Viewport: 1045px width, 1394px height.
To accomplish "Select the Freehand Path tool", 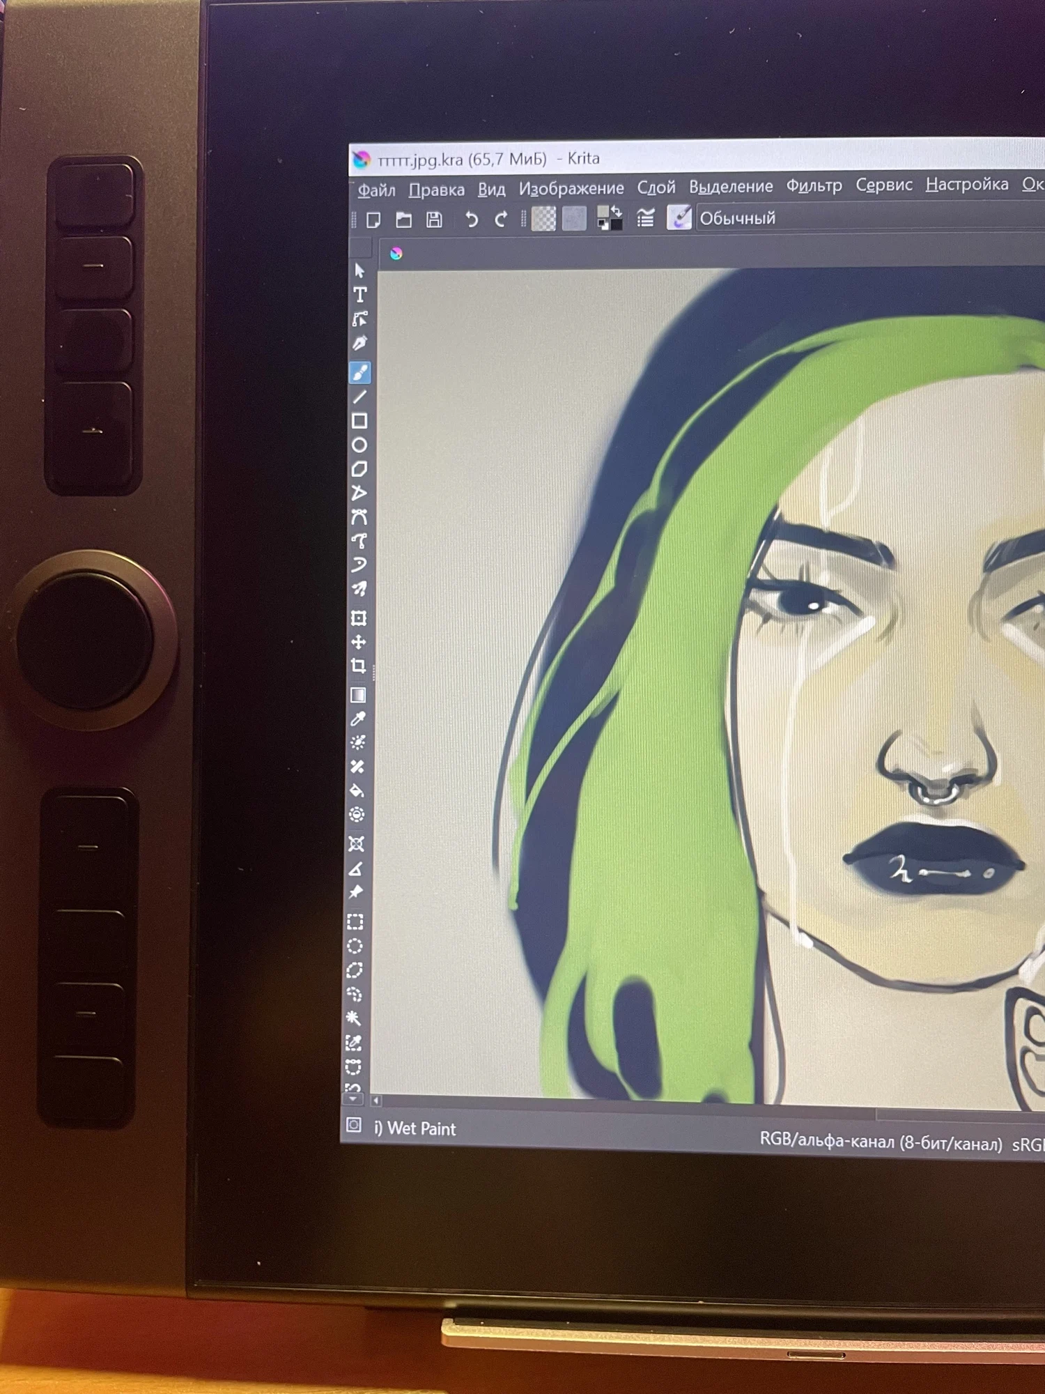I will [359, 541].
